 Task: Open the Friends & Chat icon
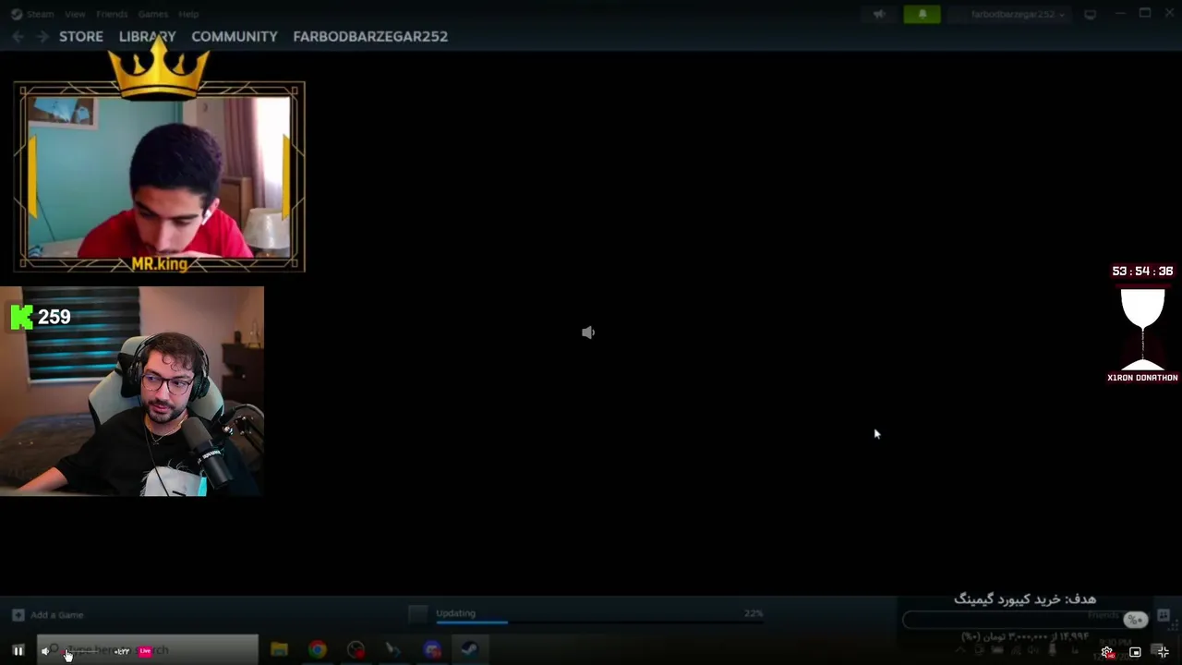[x=1164, y=615]
